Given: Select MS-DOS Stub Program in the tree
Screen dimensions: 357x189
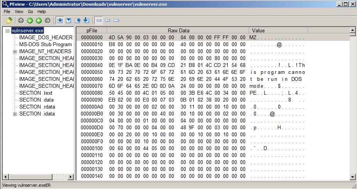Looking at the screenshot, I should (x=45, y=45).
